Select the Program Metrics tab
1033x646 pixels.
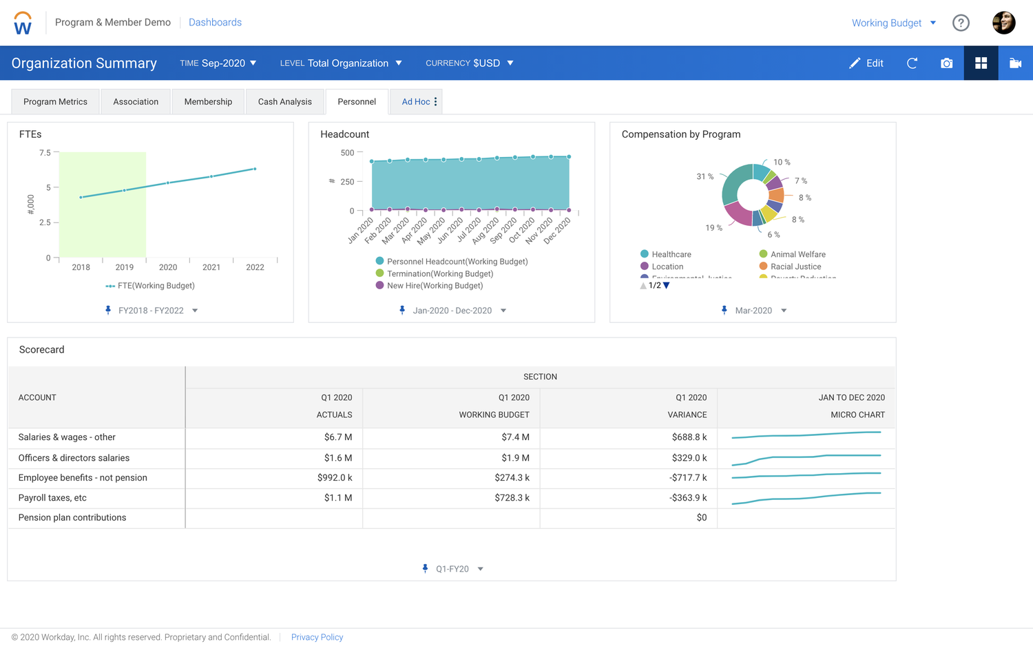click(55, 101)
